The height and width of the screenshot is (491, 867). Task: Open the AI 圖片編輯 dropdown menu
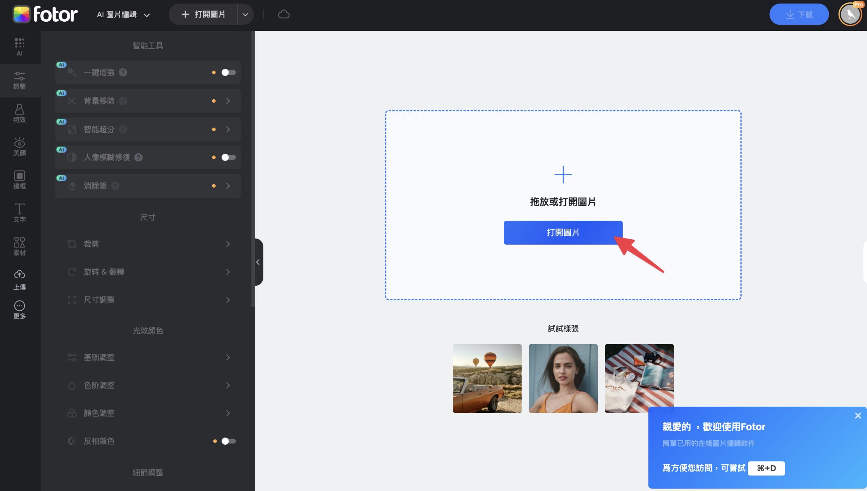pos(123,15)
